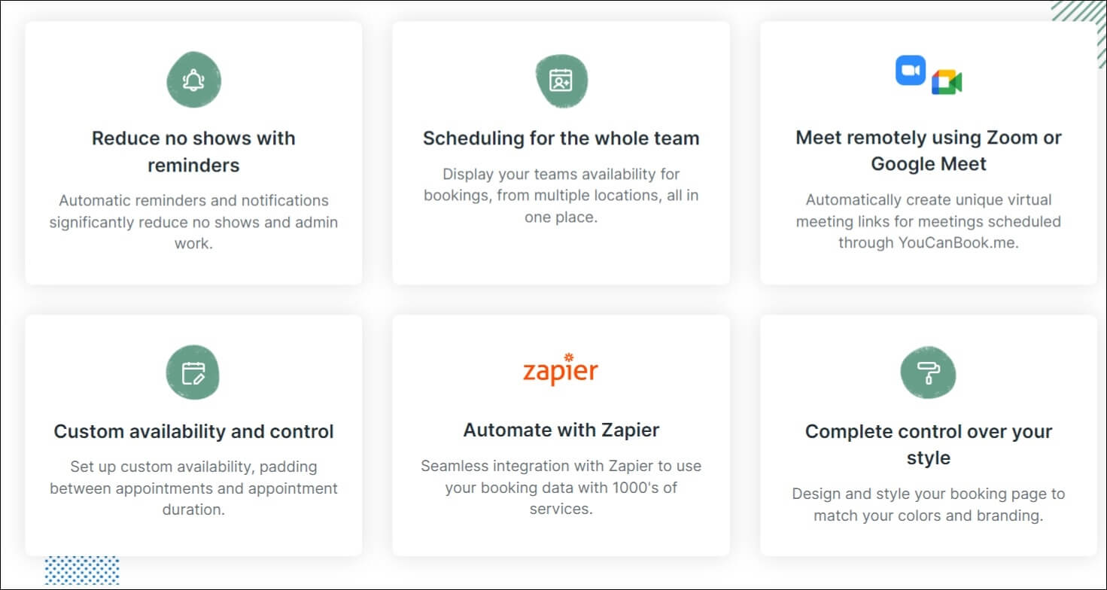Click the custom availability padding description
This screenshot has width=1107, height=590.
click(193, 488)
